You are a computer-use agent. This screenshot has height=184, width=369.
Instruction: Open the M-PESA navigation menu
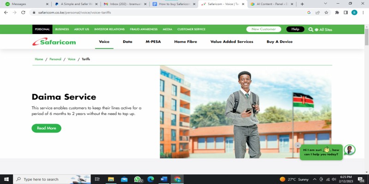pos(153,42)
